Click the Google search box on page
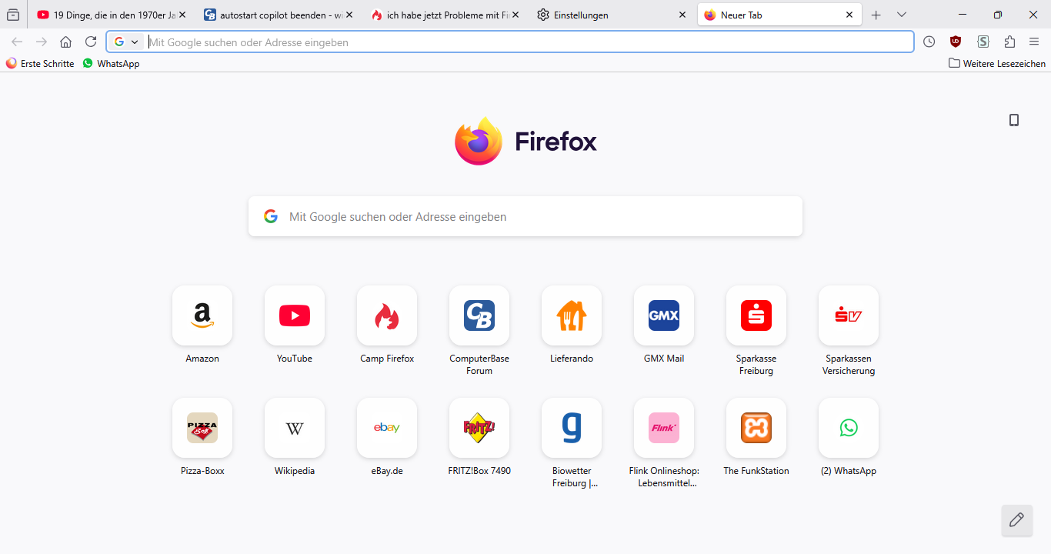This screenshot has height=554, width=1051. point(525,217)
